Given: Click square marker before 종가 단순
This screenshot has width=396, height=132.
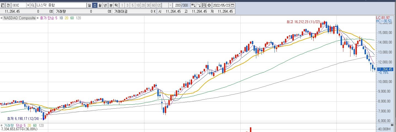Looking at the screenshot, I should (x=38, y=18).
